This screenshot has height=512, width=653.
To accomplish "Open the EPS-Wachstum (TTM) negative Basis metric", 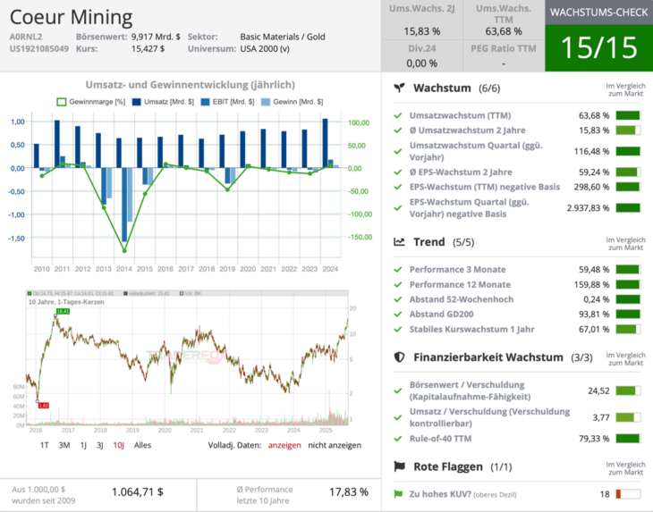I will coord(484,187).
